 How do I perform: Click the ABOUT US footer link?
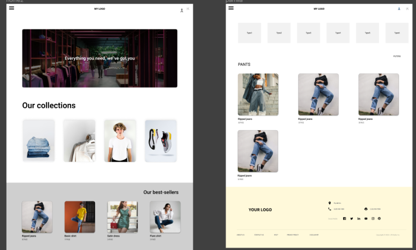pyautogui.click(x=240, y=235)
